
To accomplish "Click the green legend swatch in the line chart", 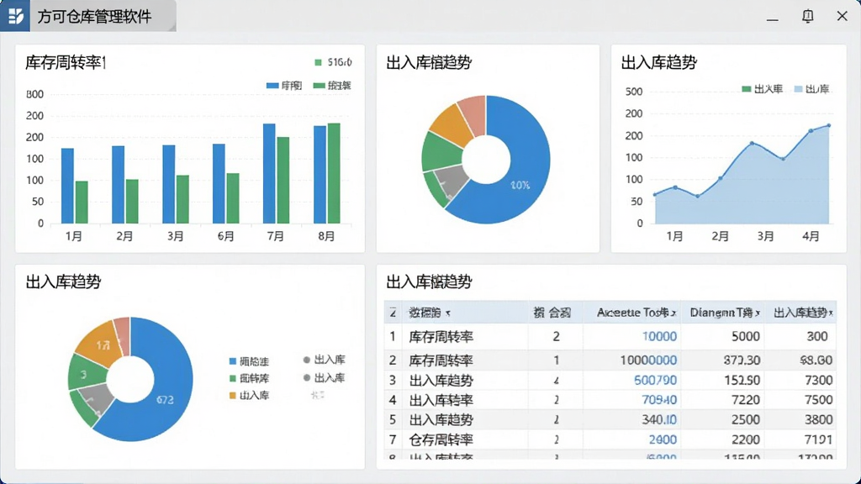I will [747, 89].
